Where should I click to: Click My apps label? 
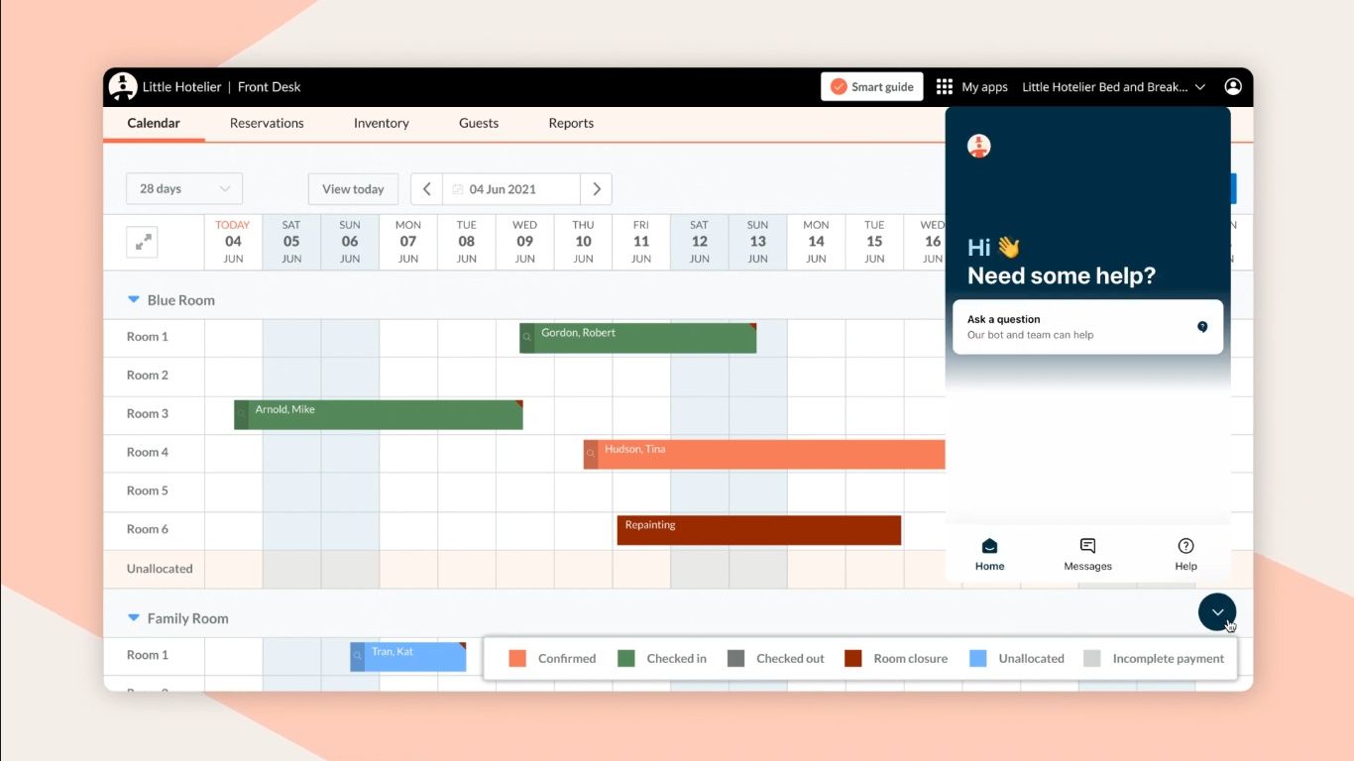[985, 87]
